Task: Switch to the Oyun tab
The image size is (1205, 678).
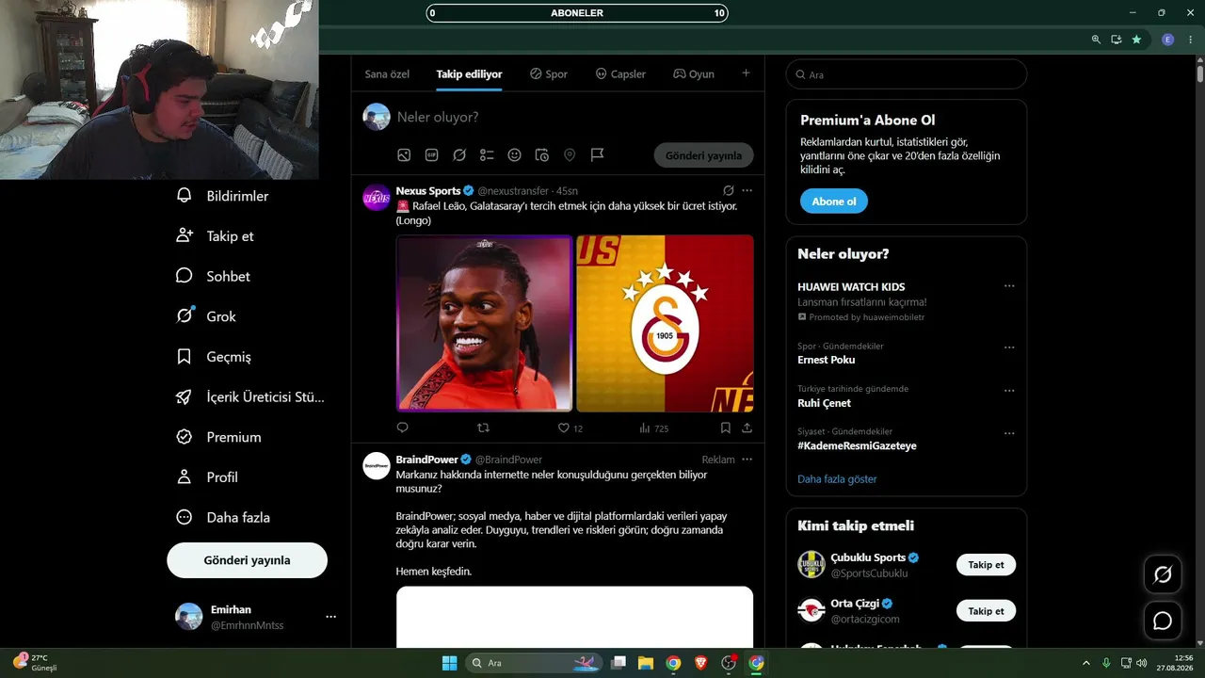Action: (x=694, y=74)
